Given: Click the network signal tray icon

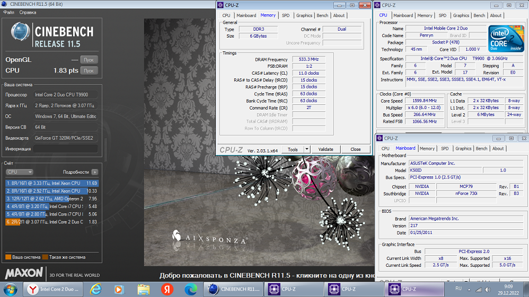Looking at the screenshot, I should [479, 290].
